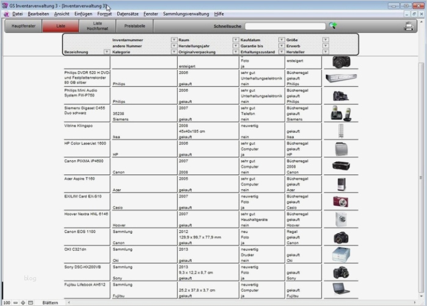This screenshot has height=306, width=427.
Task: Open the Raum dropdown arrow
Action: (236, 40)
